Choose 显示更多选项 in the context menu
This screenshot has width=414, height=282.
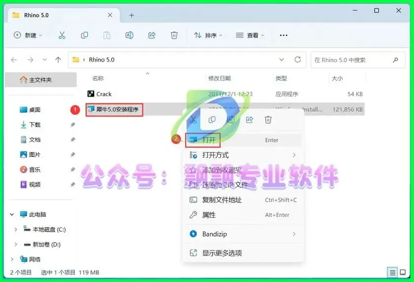243,253
